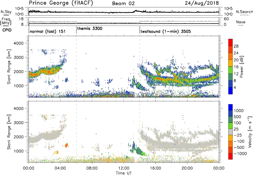Click the 'Velocity [m s-1]' color bar label
This screenshot has width=253, height=175.
pos(250,132)
